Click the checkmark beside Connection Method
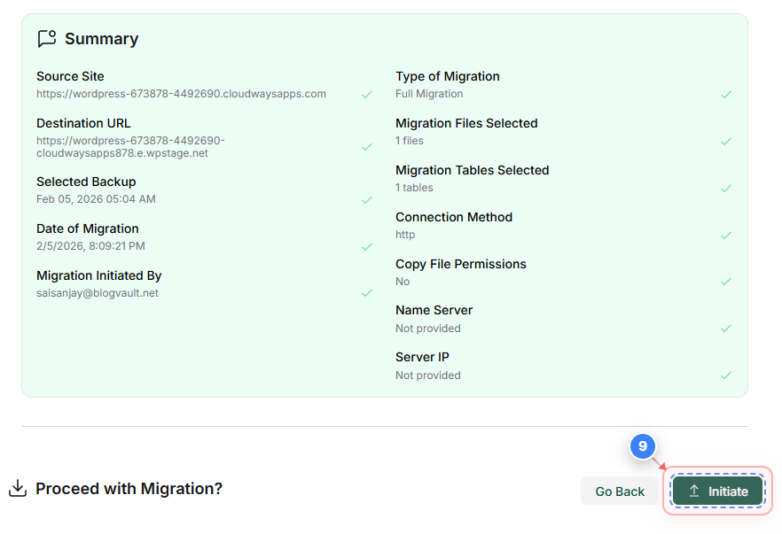The image size is (782, 534). (x=727, y=235)
